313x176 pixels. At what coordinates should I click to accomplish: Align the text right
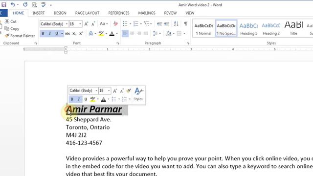[x=139, y=33]
